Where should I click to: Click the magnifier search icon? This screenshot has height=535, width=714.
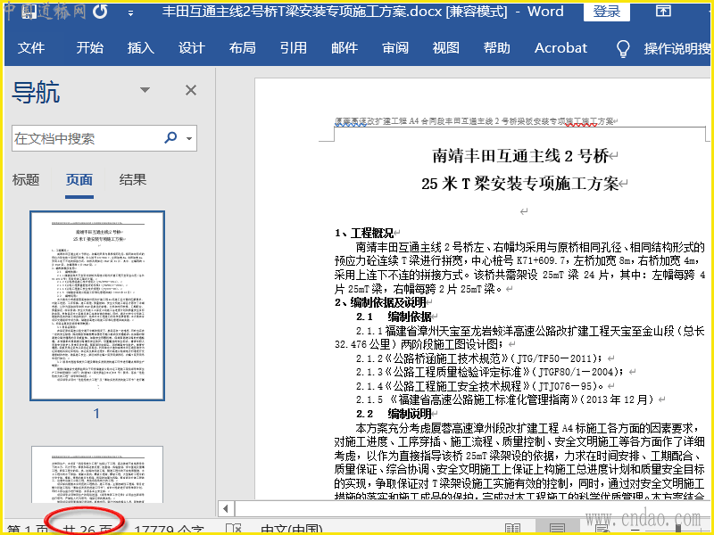[x=170, y=137]
